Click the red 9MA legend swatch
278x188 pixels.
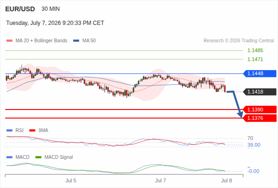click(32, 131)
